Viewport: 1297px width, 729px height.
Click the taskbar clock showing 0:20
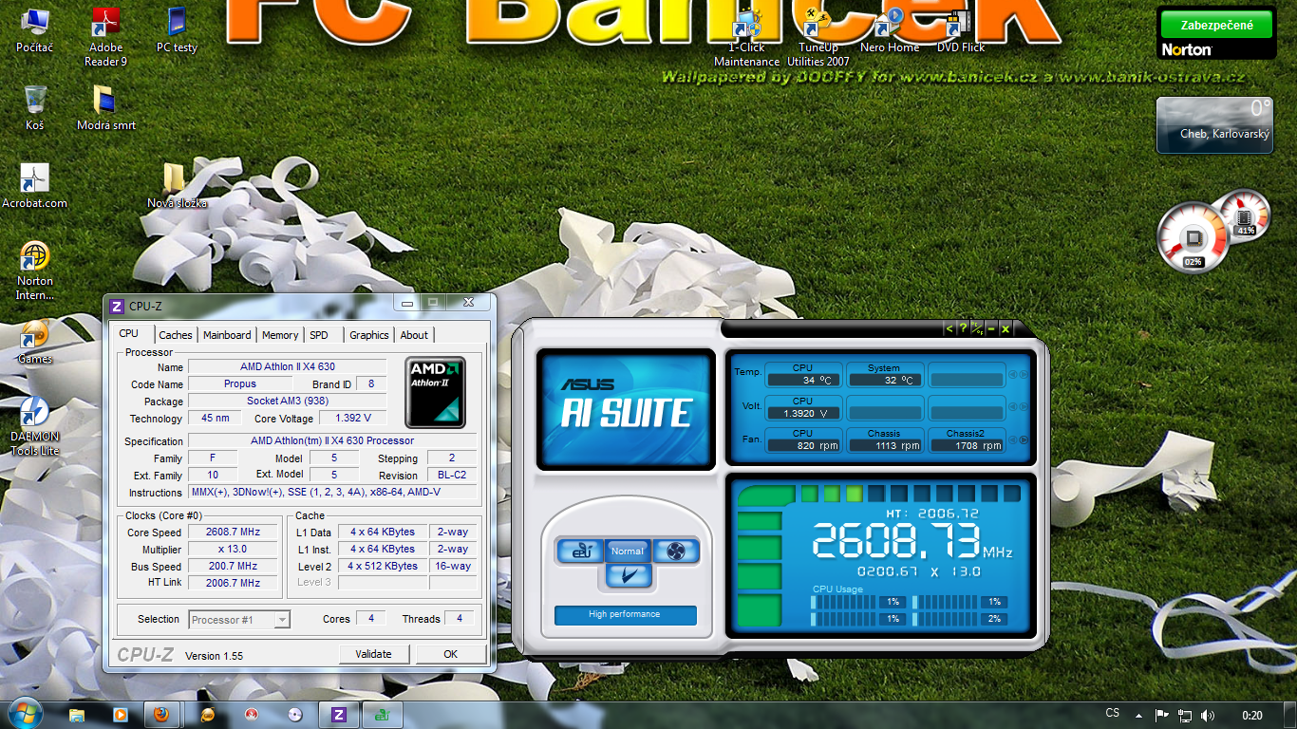[1252, 715]
